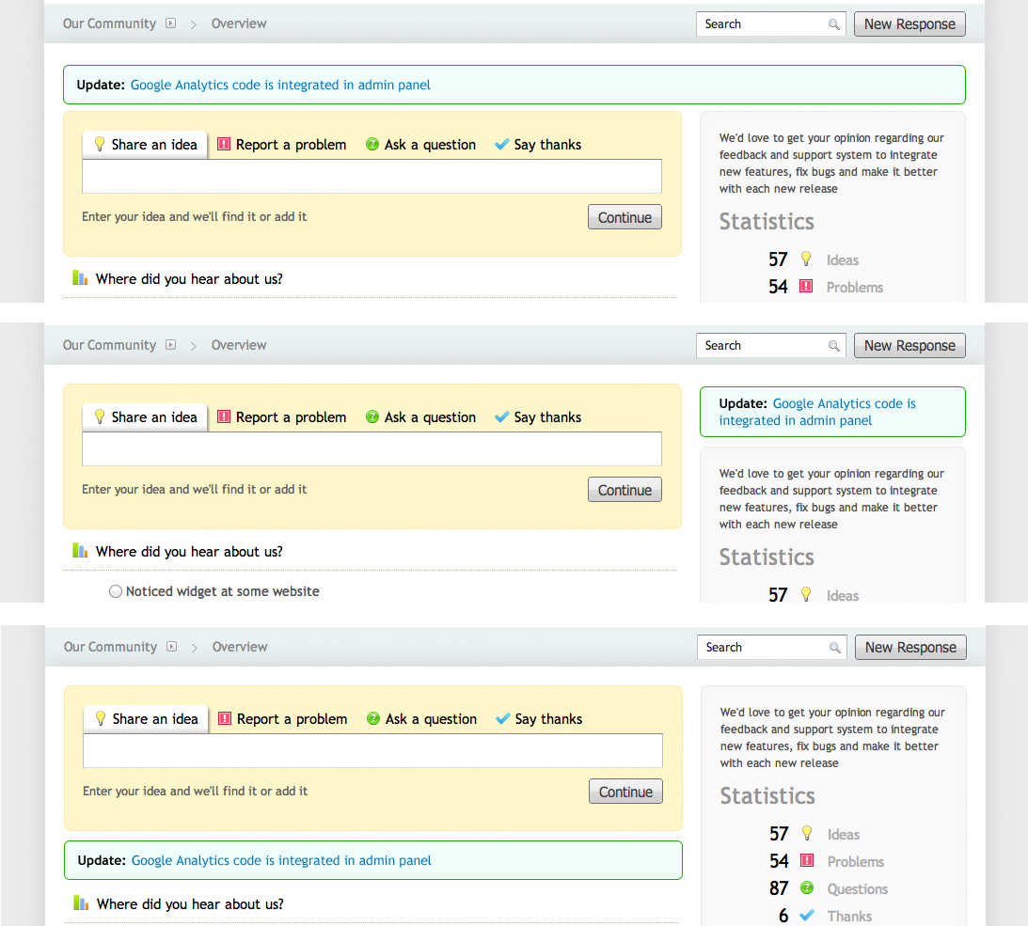Click the New Response button in the bottom mockup
Image resolution: width=1028 pixels, height=926 pixels.
click(909, 648)
